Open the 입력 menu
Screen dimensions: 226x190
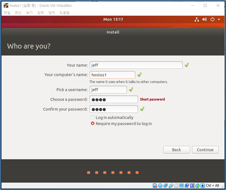pos(41,13)
